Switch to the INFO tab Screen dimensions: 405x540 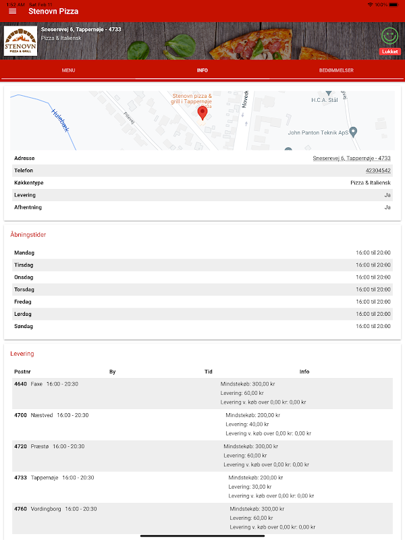pyautogui.click(x=202, y=70)
